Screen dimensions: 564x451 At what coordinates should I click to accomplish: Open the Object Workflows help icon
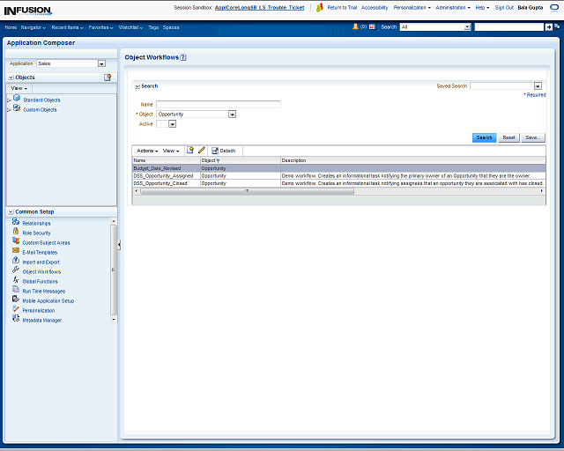pos(183,57)
